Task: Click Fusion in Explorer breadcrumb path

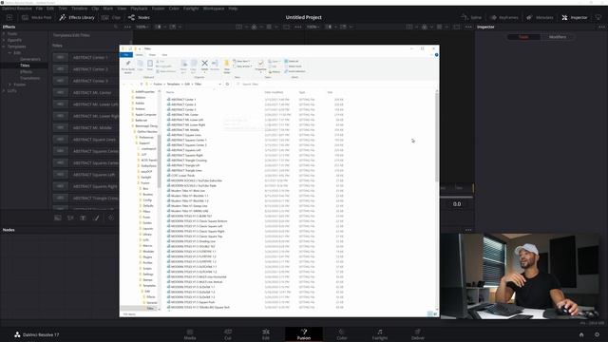Action: [x=158, y=85]
